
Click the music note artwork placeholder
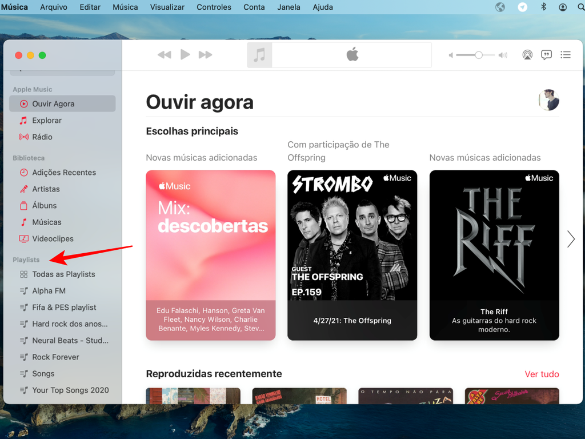click(x=260, y=55)
